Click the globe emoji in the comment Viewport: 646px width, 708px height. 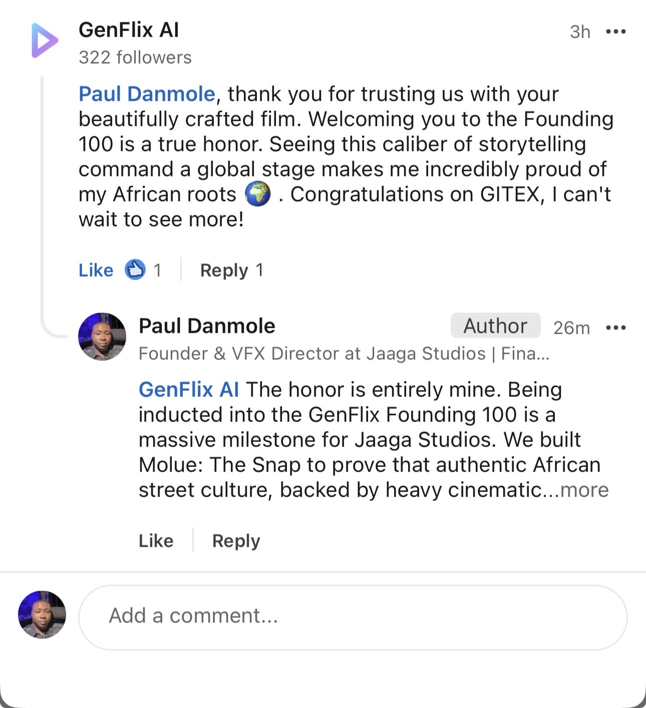point(257,194)
